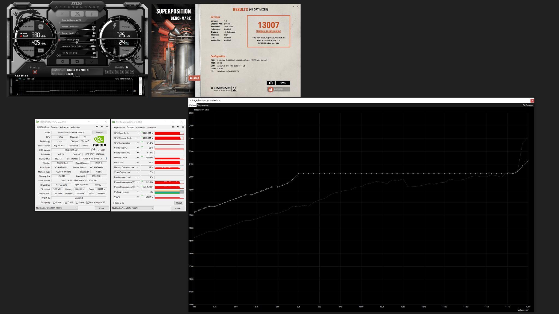Adjust the Temp. Limit slider handle
Screen dimensions: 559x314
(x=93, y=36)
